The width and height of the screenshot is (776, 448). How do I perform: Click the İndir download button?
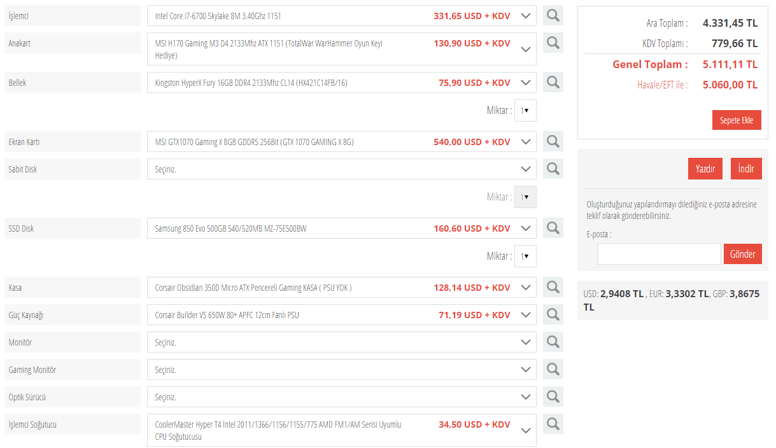click(745, 169)
